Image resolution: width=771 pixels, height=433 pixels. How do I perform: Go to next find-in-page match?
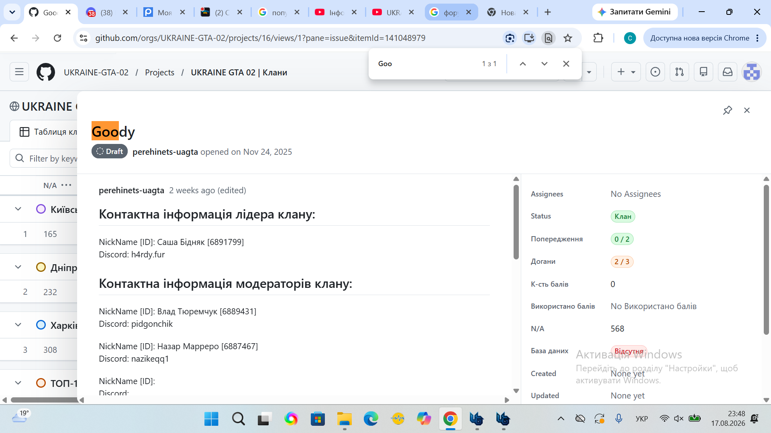click(545, 64)
